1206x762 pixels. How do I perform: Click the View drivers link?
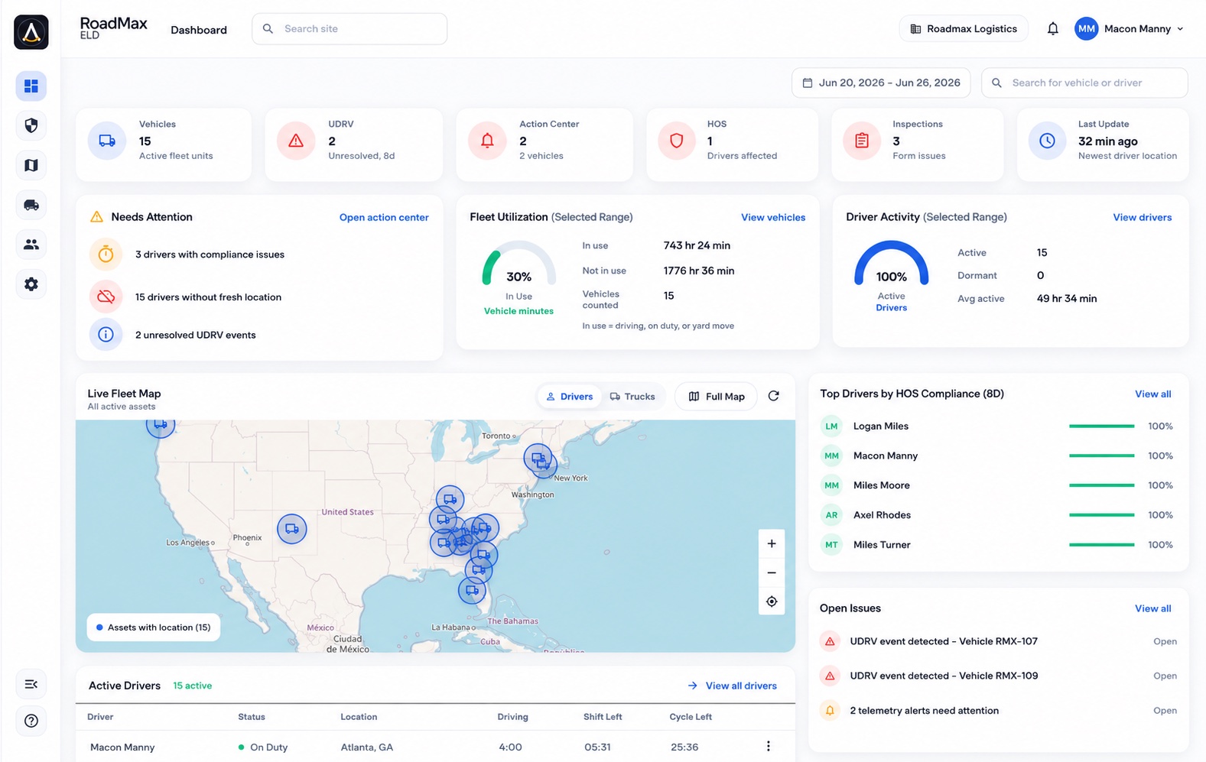(x=1143, y=218)
